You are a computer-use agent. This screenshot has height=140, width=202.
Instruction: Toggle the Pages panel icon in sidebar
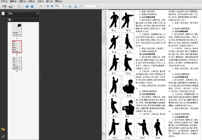tap(3, 13)
